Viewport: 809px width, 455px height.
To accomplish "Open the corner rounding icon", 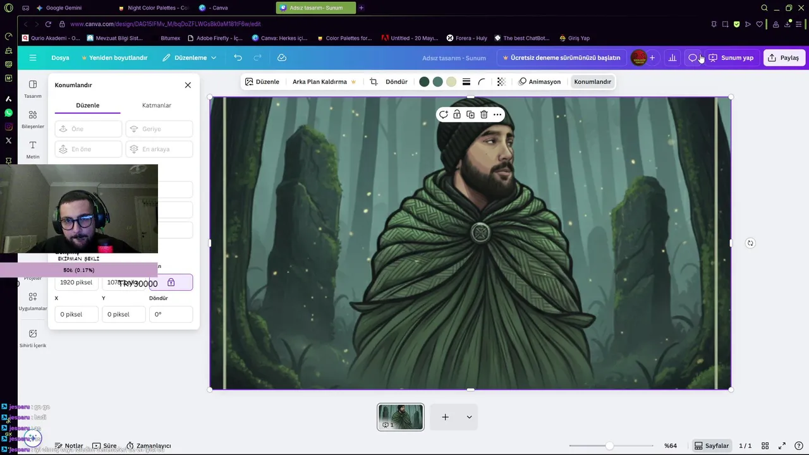I will click(x=482, y=82).
